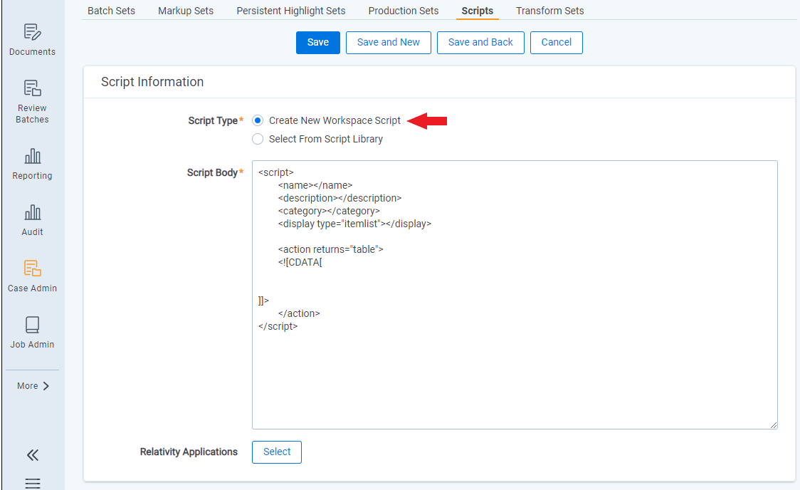Click Select for Relativity Applications
This screenshot has width=800, height=490.
277,452
